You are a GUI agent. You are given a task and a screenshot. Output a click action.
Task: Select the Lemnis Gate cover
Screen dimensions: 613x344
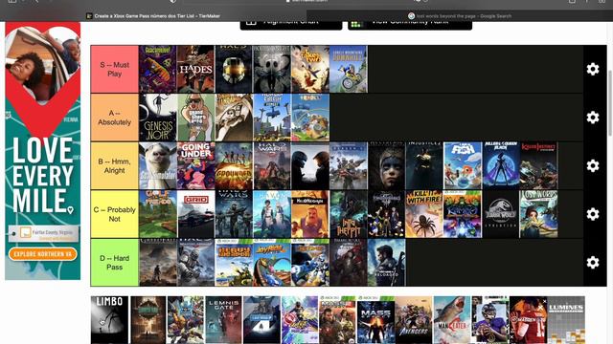223,320
